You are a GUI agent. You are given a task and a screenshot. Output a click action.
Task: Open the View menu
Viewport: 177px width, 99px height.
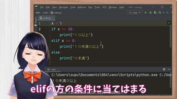pyautogui.click(x=54, y=7)
